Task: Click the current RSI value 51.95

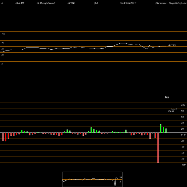Action: 172,45
